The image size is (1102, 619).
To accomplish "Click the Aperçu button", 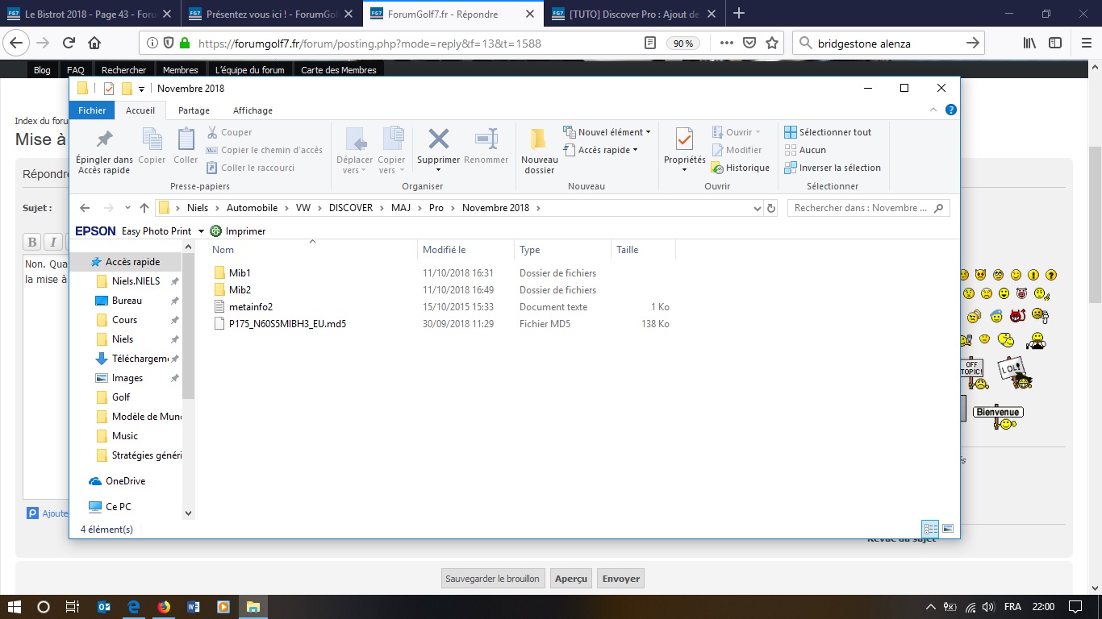I will pyautogui.click(x=571, y=579).
